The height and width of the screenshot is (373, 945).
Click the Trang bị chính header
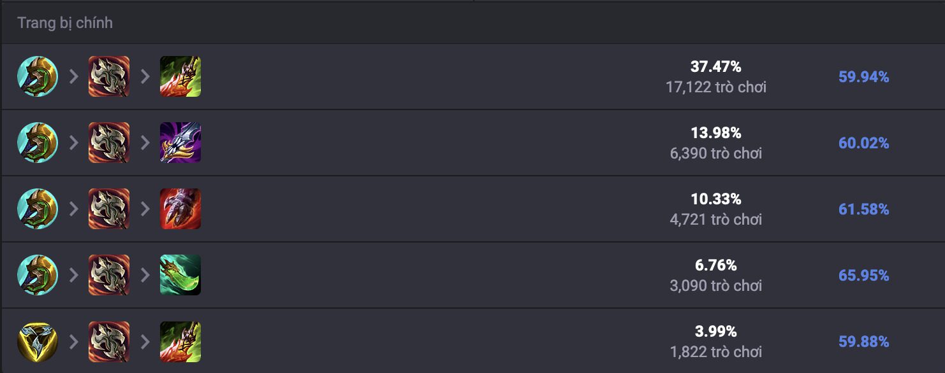click(65, 23)
